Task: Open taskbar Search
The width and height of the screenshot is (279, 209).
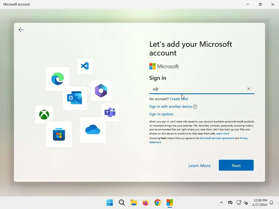Action: coord(122,202)
